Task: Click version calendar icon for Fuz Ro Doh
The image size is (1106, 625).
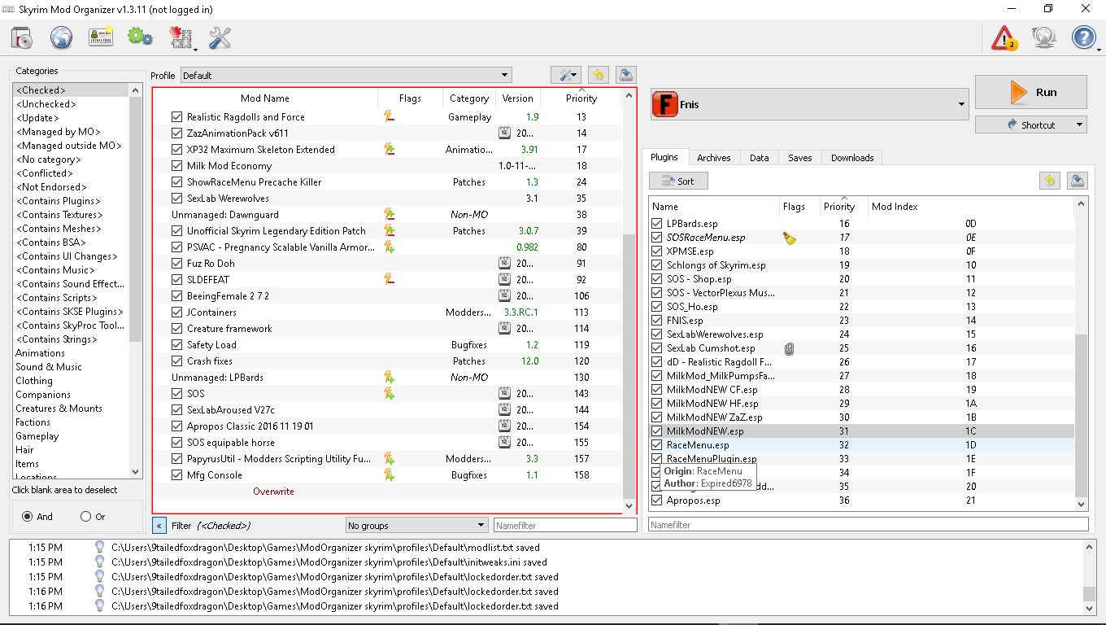Action: coord(504,264)
